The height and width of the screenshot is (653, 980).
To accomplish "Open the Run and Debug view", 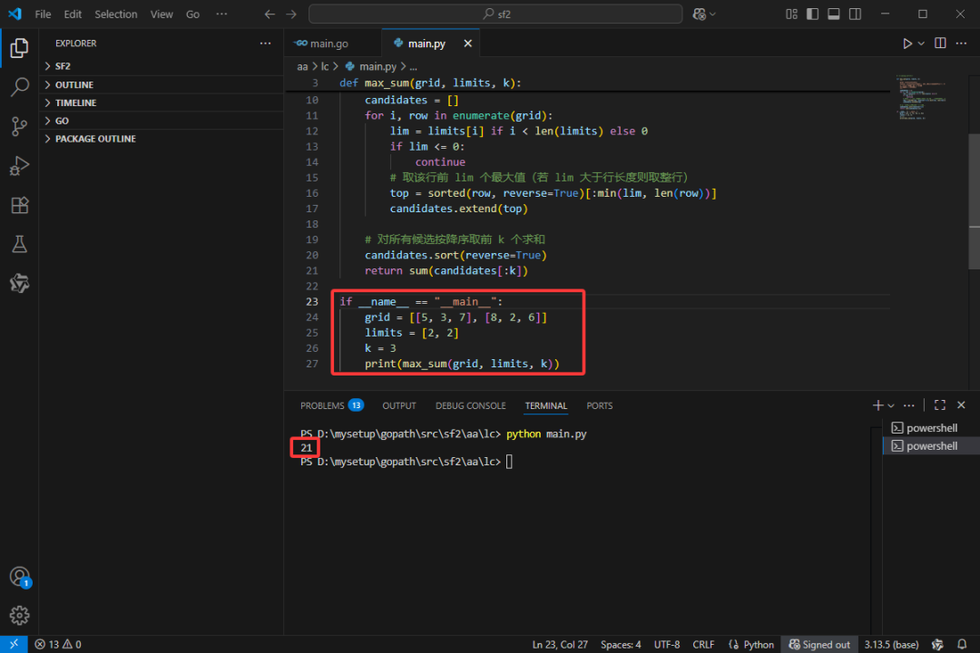I will (19, 166).
